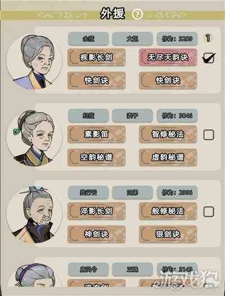Tap the 素影笛 weapon slot
This screenshot has height=296, width=225.
[x=96, y=134]
